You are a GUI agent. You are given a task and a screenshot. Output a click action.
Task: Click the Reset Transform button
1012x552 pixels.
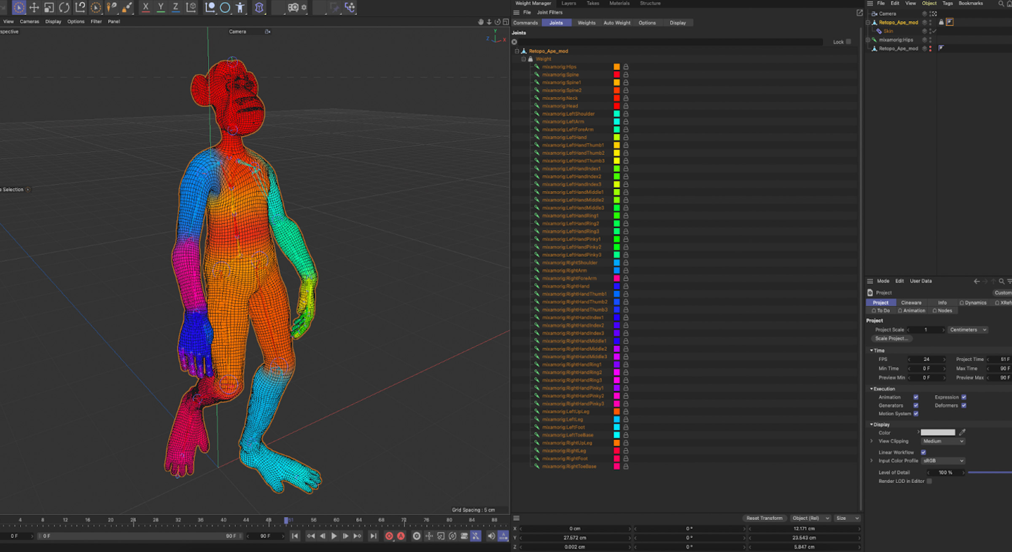[764, 518]
